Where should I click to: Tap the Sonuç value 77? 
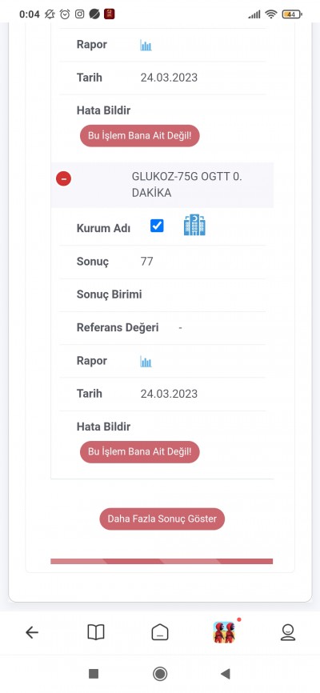[x=146, y=262]
